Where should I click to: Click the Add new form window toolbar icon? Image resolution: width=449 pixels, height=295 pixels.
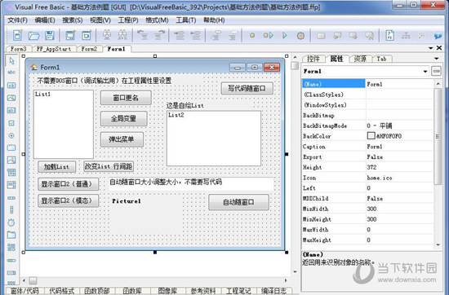click(70, 35)
